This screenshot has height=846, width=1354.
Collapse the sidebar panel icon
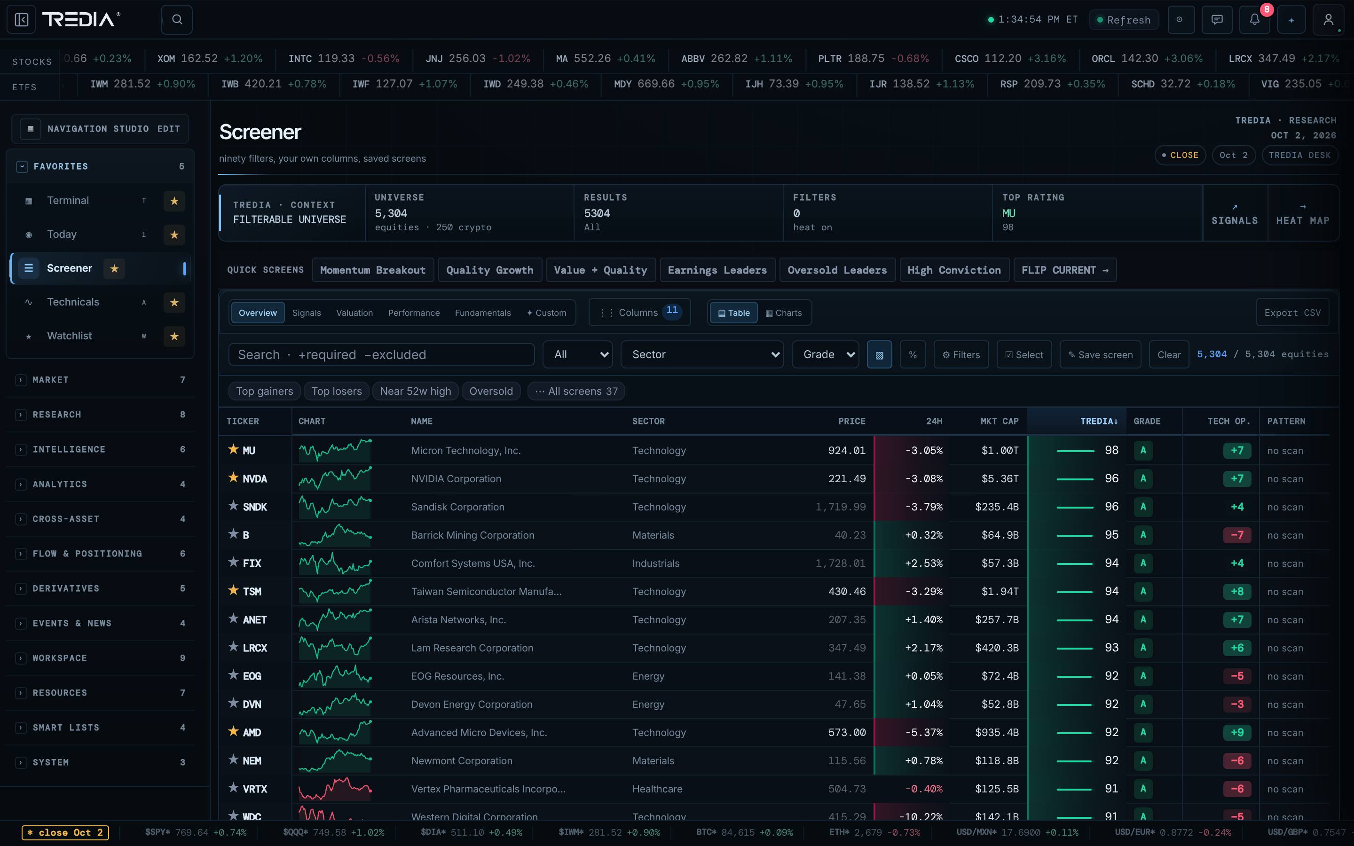tap(21, 20)
